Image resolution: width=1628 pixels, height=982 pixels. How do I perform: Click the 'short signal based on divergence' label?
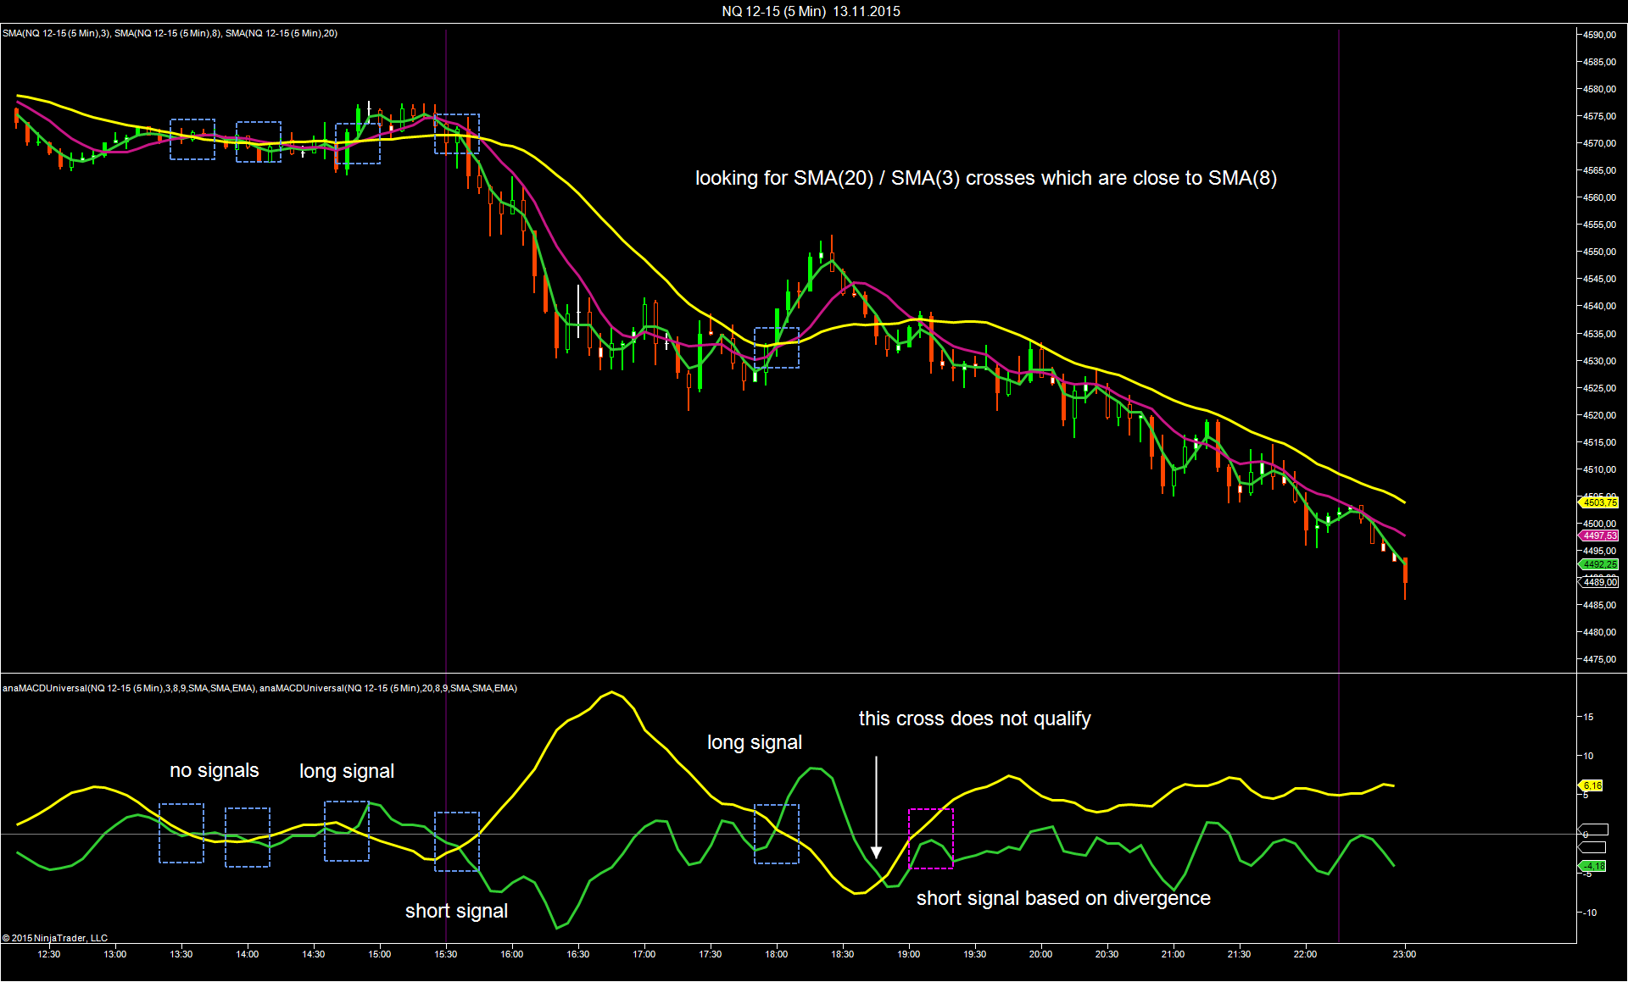pos(1063,898)
